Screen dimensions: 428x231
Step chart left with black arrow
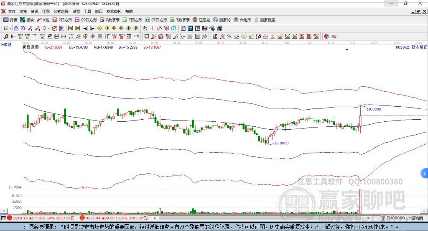coord(85,28)
